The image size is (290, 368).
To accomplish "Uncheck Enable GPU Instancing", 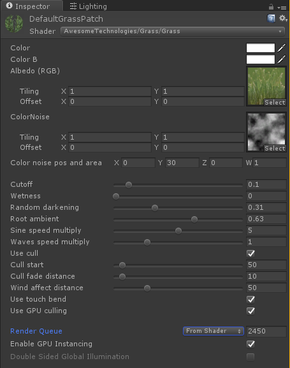I will coord(250,344).
